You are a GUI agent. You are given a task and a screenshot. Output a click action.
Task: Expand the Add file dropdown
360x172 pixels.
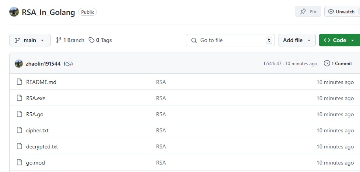tap(296, 40)
